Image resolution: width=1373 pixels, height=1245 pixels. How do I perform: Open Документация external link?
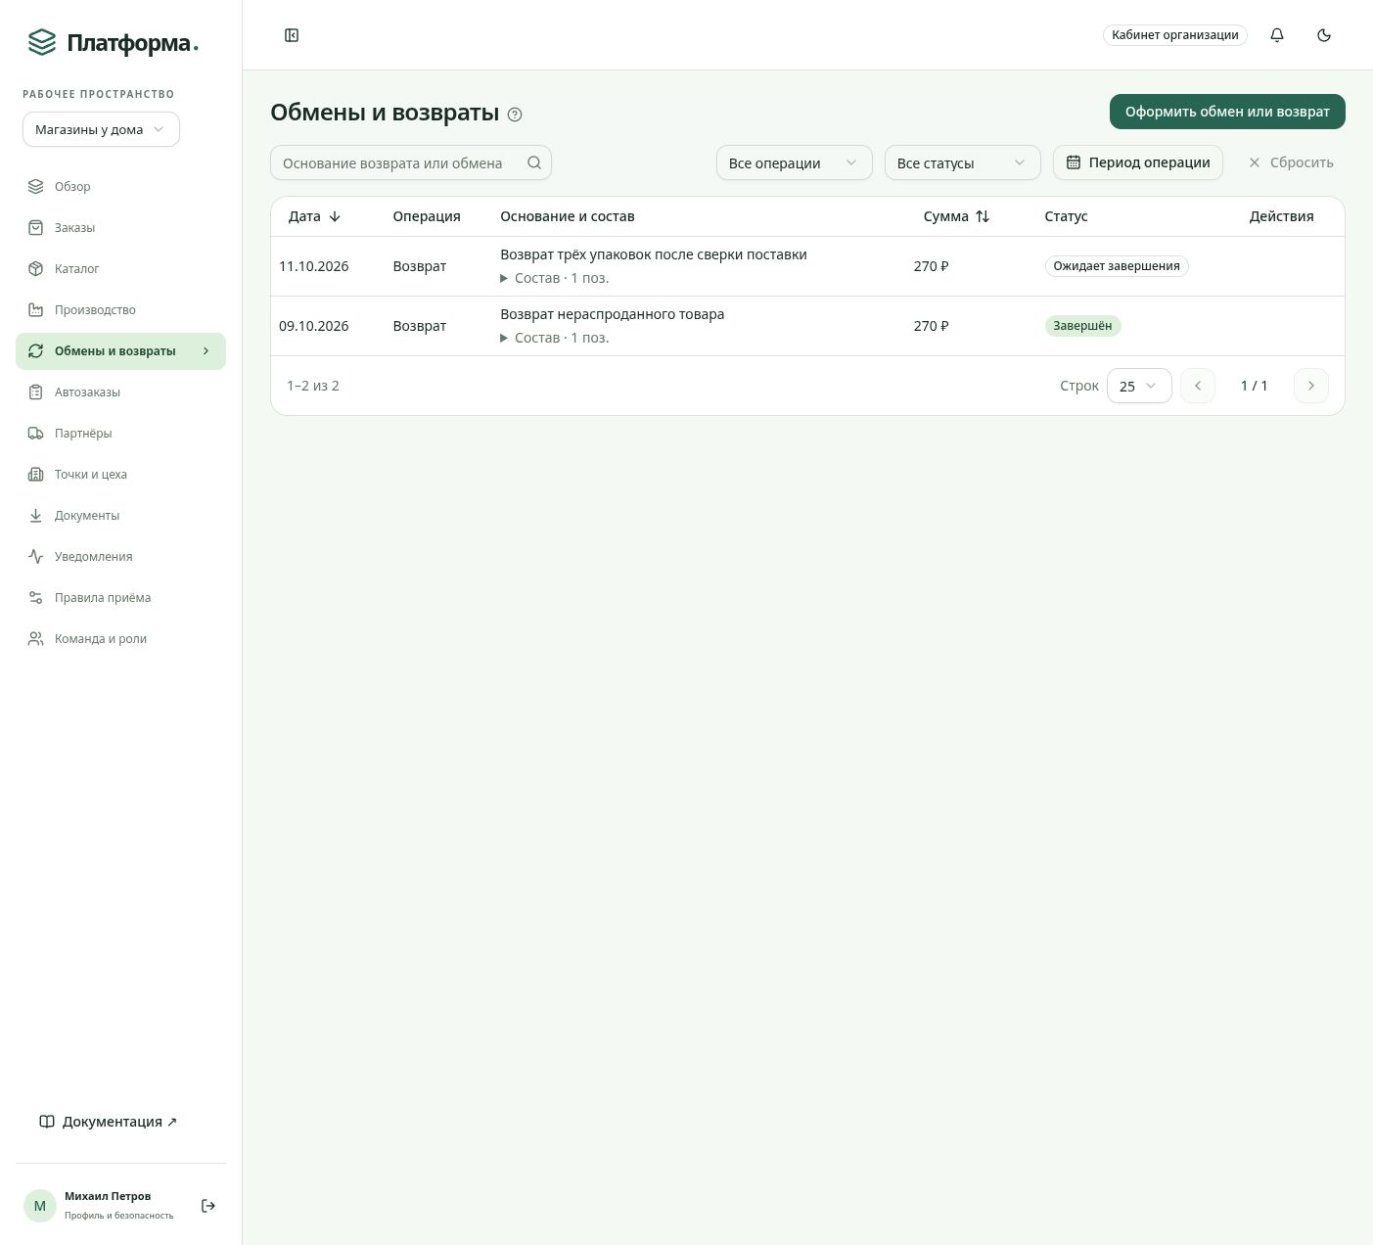pos(109,1122)
